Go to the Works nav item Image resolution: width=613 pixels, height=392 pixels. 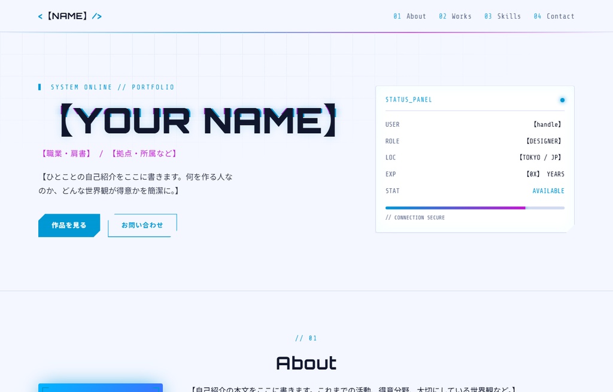tap(455, 16)
